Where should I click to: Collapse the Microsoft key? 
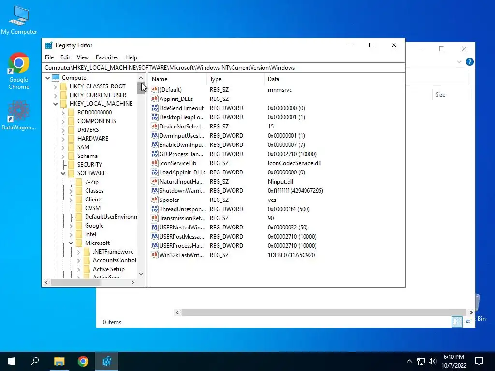(71, 243)
